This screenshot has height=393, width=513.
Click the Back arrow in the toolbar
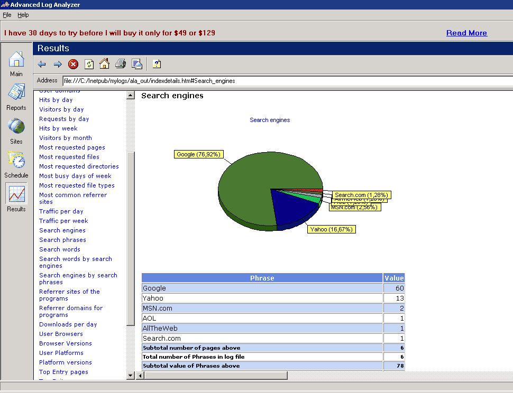(x=42, y=64)
